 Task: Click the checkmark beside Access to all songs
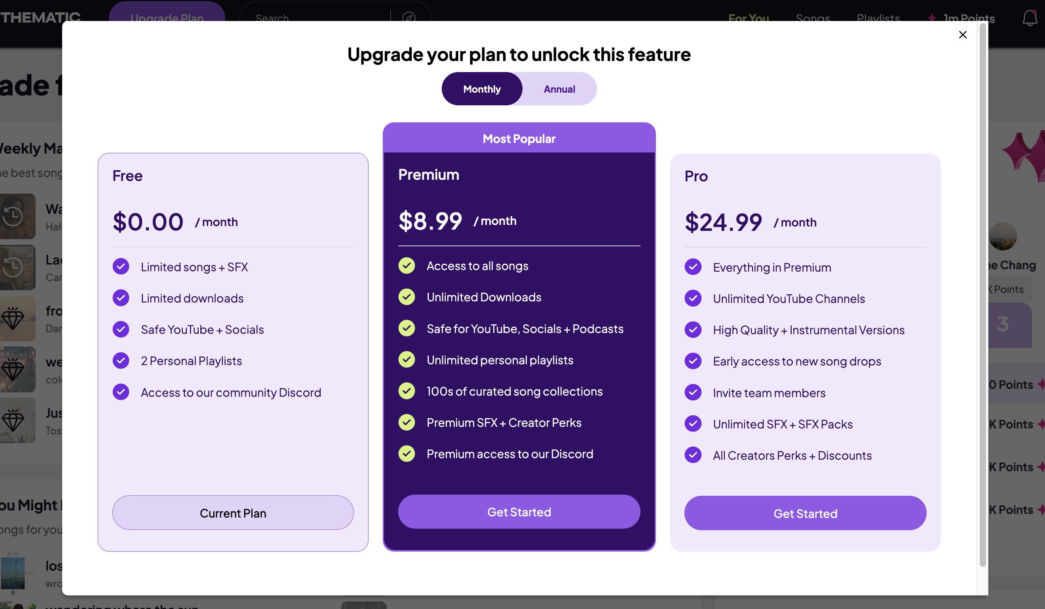[x=407, y=266]
